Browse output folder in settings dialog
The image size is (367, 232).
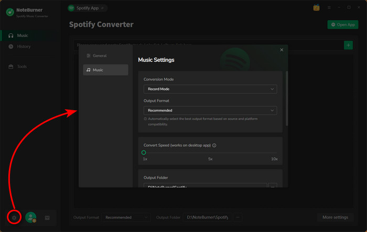(273, 186)
